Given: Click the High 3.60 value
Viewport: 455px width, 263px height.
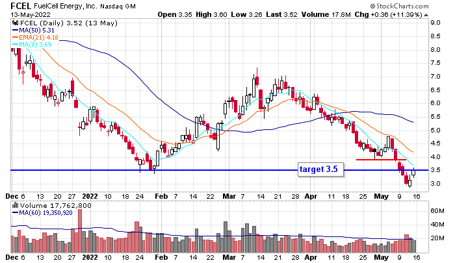Looking at the screenshot, I should [211, 14].
